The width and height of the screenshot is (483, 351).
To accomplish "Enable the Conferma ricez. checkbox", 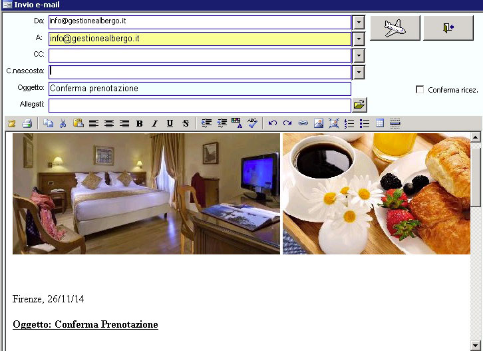I will click(x=420, y=89).
